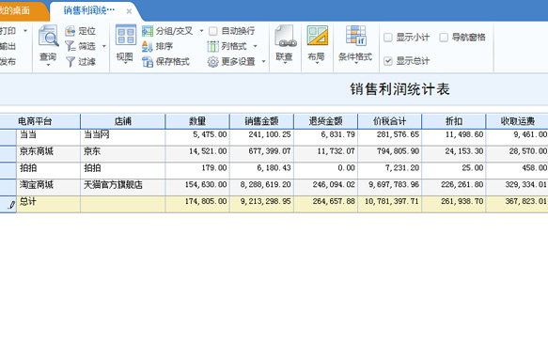This screenshot has width=548, height=343.
Task: Save layout via 保存格式
Action: (x=165, y=62)
